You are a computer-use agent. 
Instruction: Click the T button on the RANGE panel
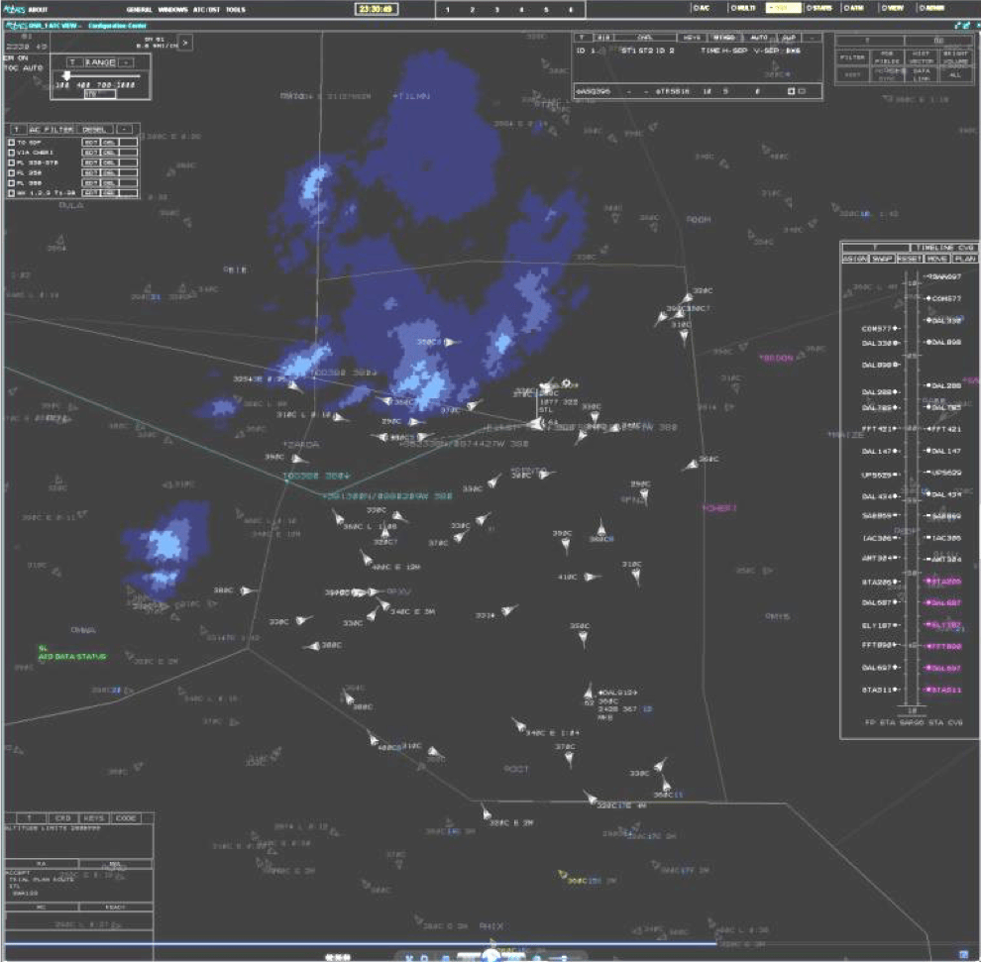click(x=73, y=62)
